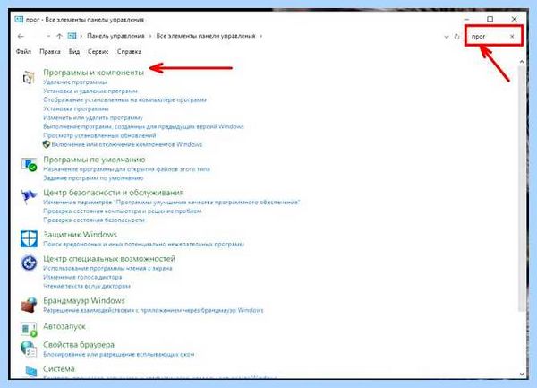Click Проверка состояния безопасности link
The image size is (537, 388).
click(x=94, y=220)
